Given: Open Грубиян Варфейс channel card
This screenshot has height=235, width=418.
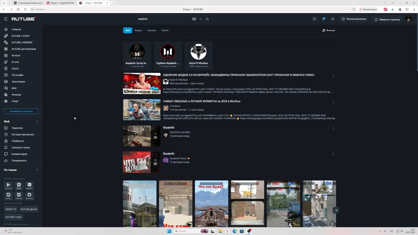Looking at the screenshot, I should pos(168,55).
